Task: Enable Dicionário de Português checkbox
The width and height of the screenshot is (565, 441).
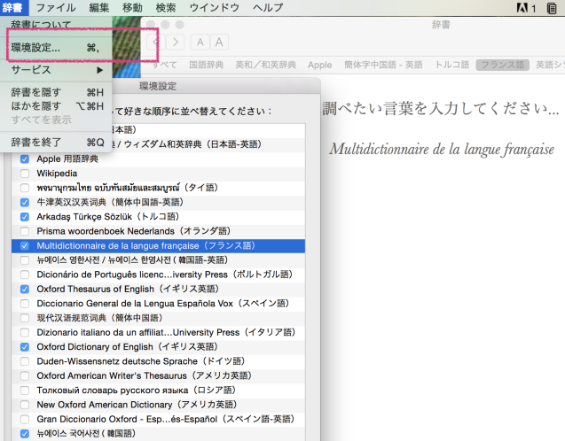Action: (x=25, y=275)
